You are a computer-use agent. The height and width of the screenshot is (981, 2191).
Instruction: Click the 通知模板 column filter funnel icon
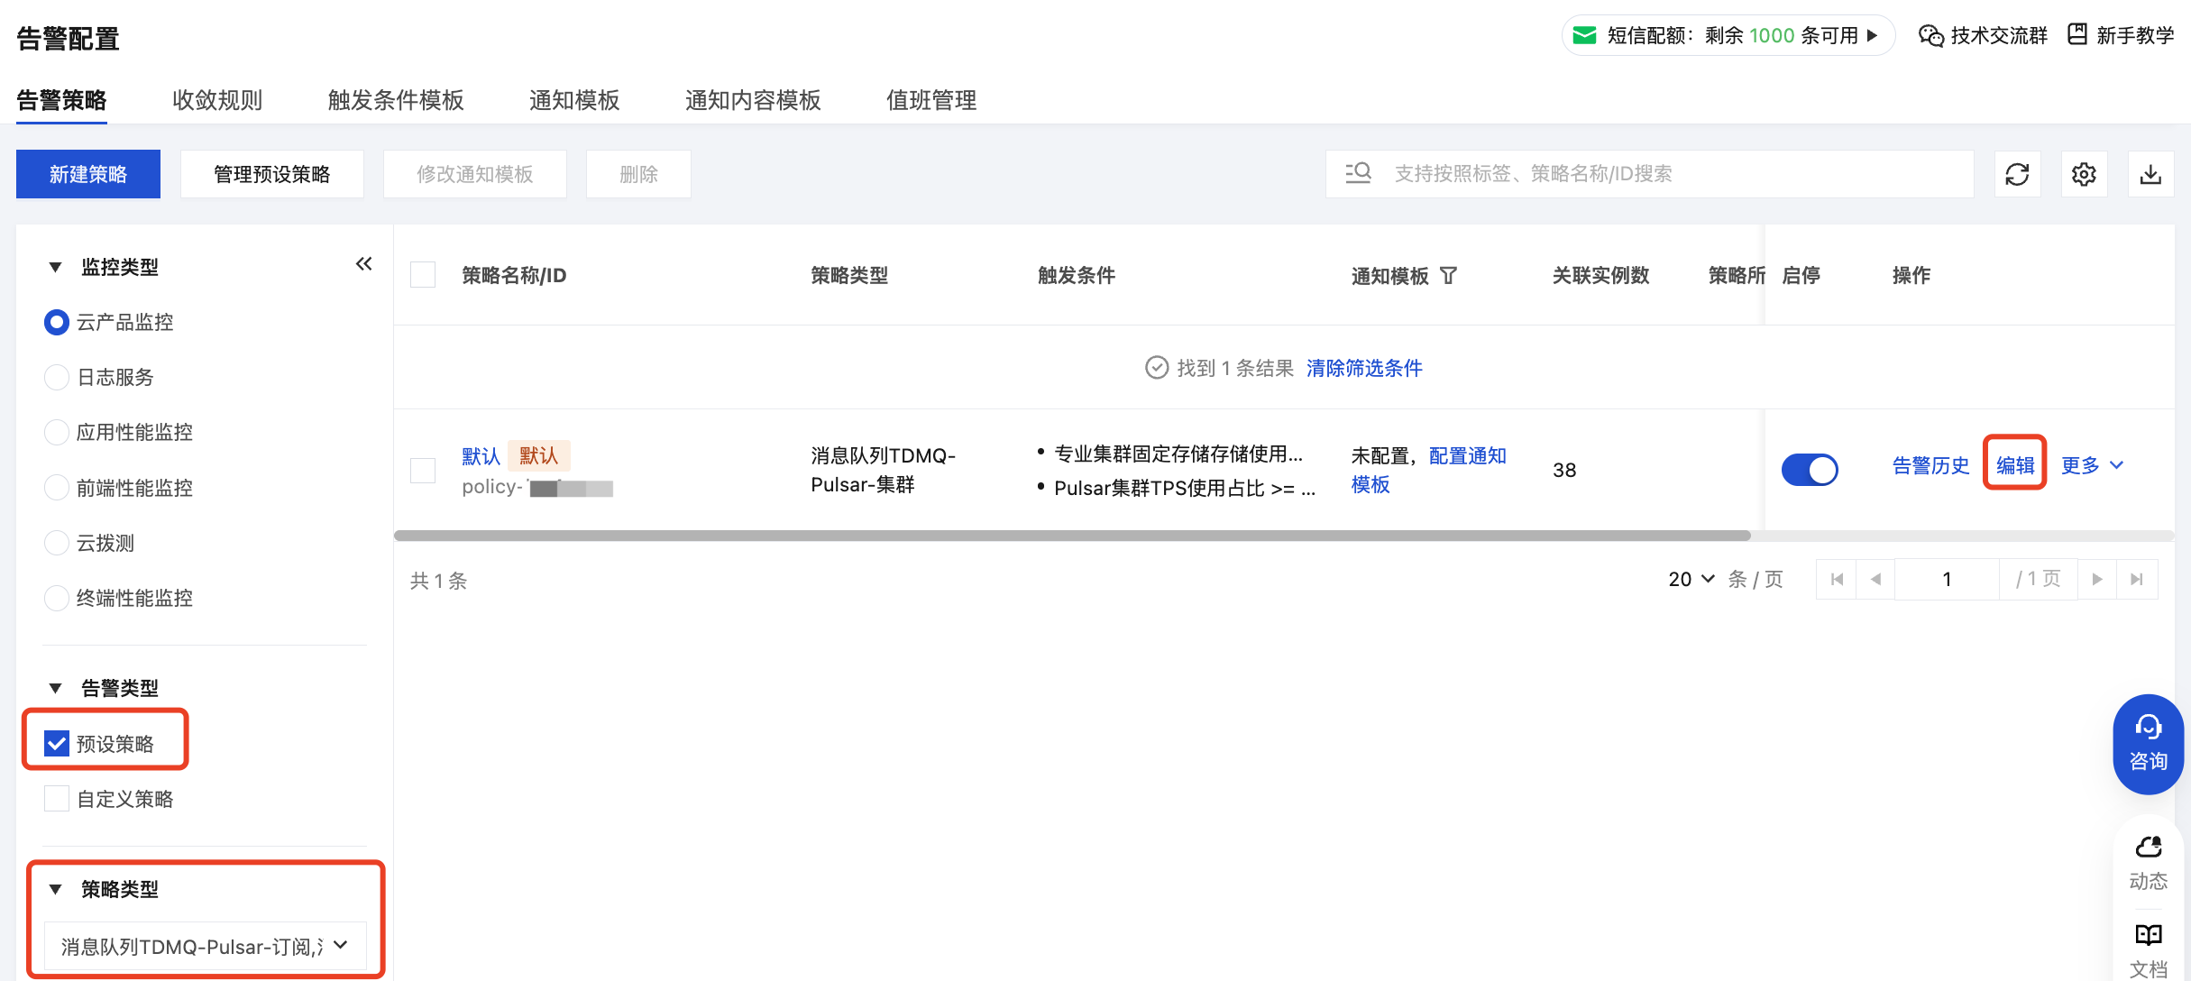(1448, 276)
